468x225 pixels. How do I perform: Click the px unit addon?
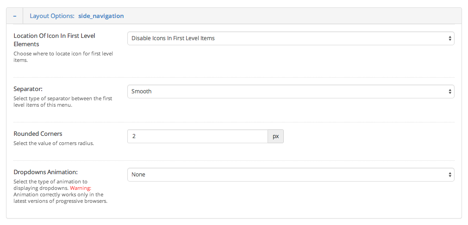[x=275, y=136]
